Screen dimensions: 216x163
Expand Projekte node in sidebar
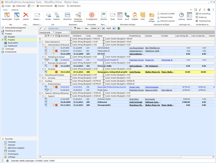[3, 40]
